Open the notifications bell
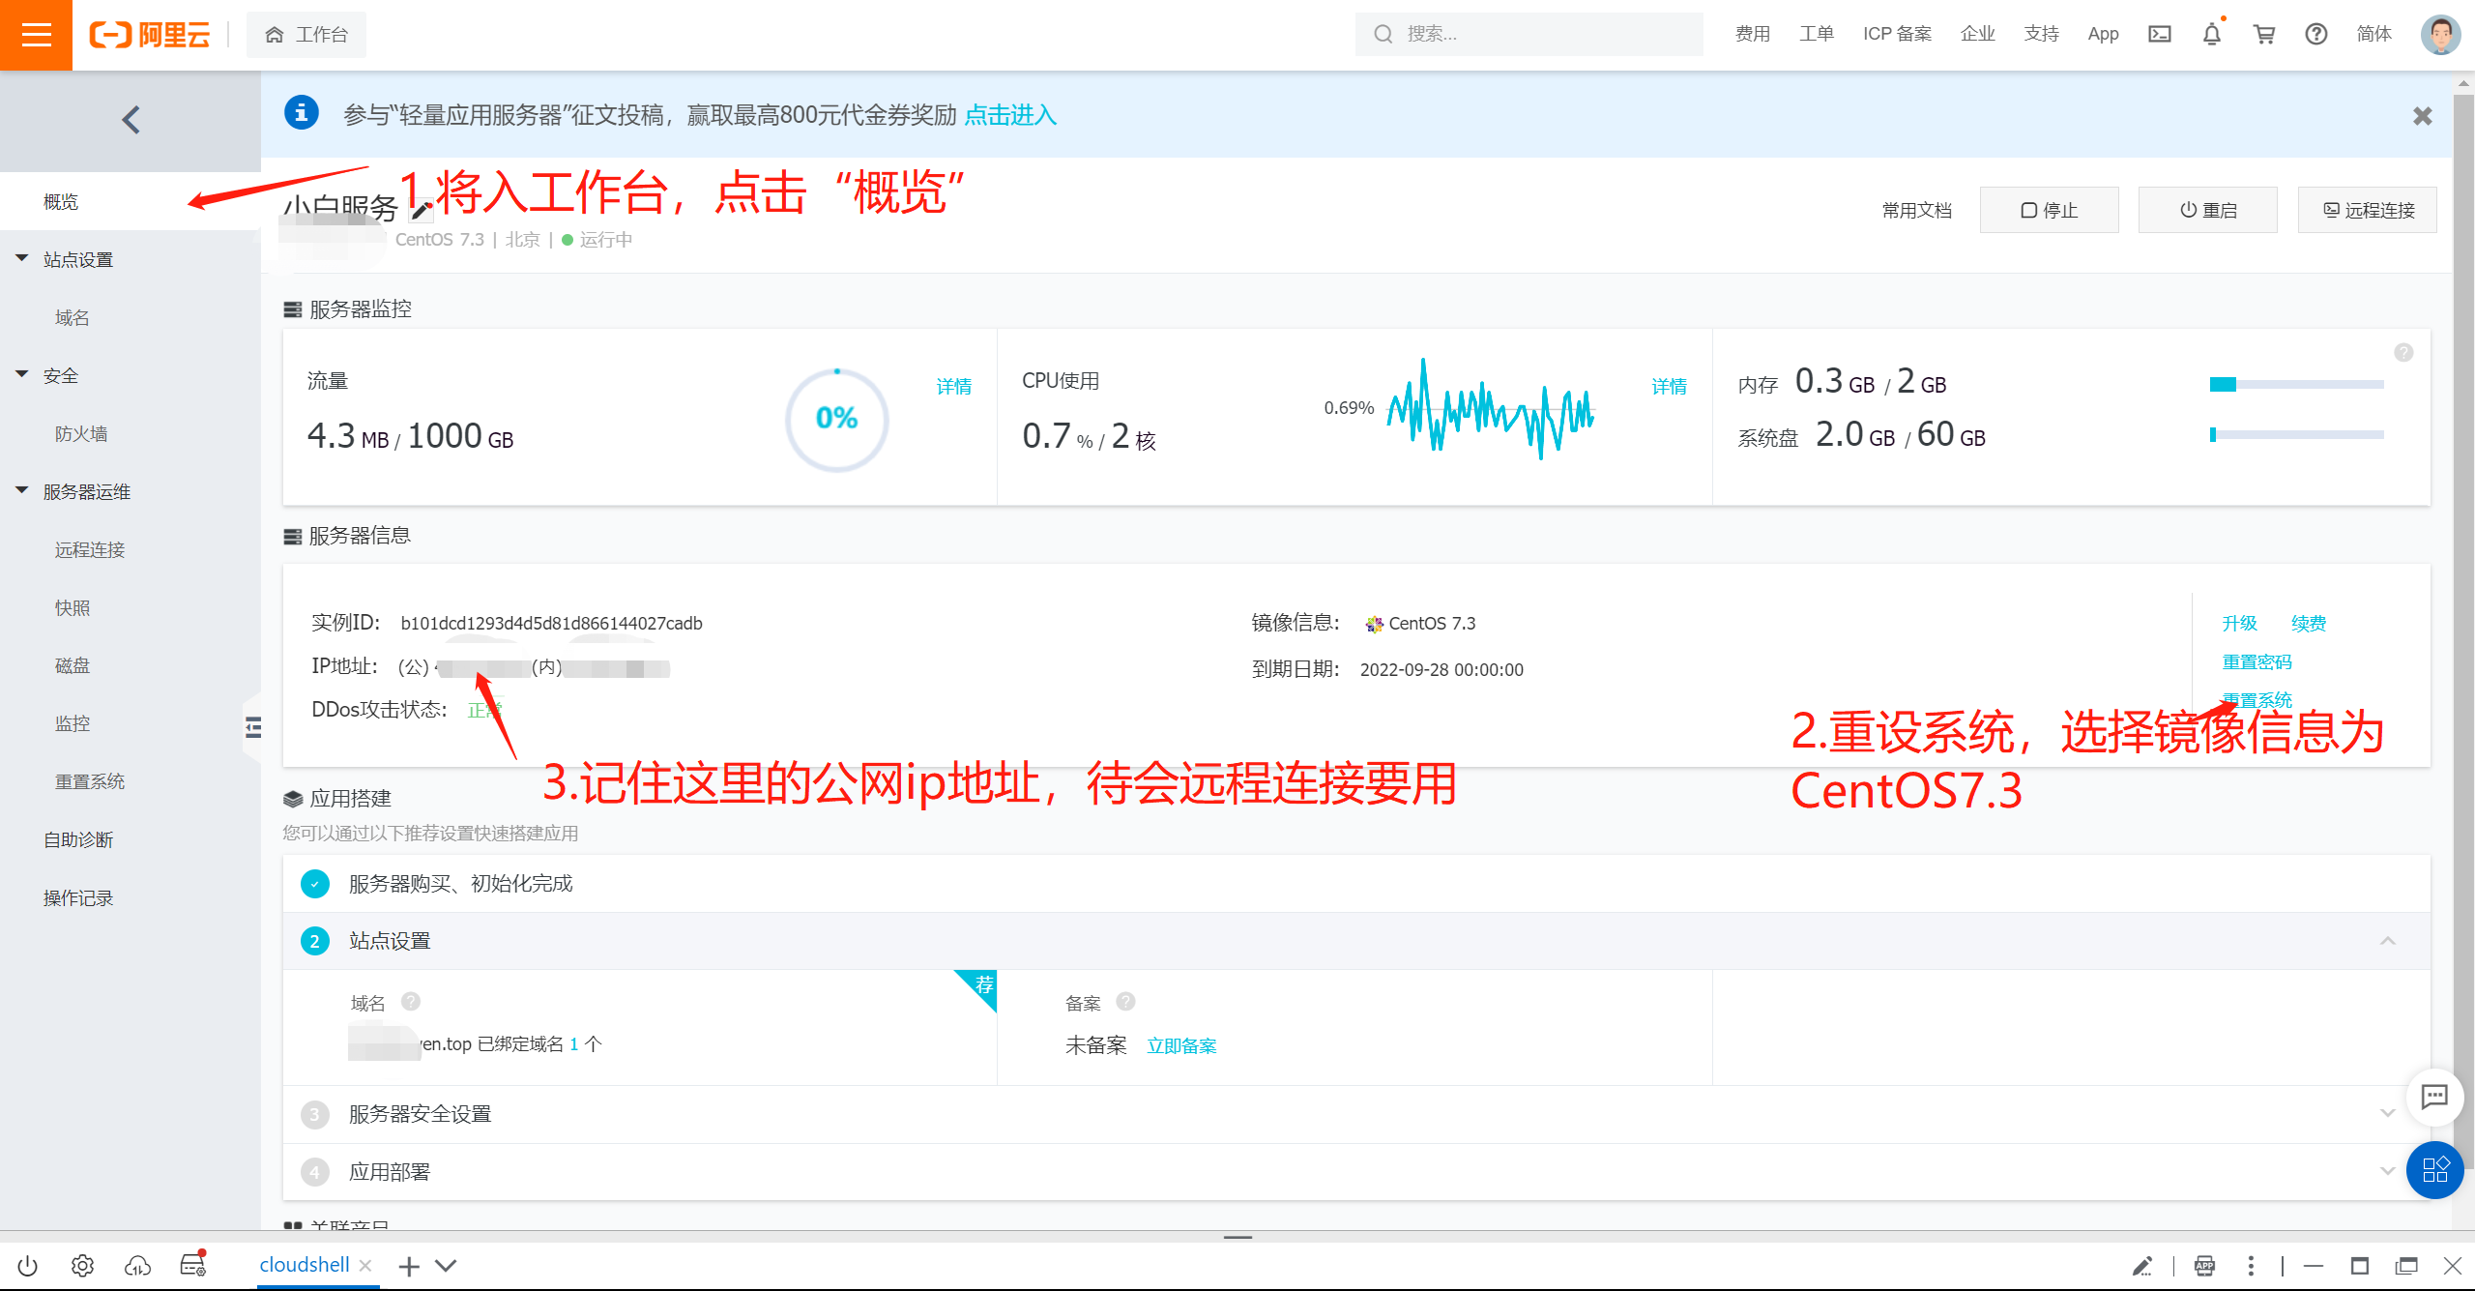This screenshot has height=1291, width=2475. click(x=2211, y=35)
